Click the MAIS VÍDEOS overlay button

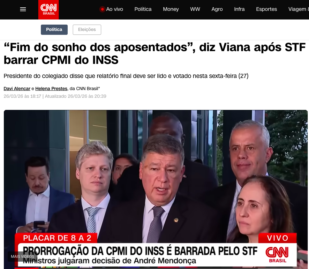tap(22, 256)
